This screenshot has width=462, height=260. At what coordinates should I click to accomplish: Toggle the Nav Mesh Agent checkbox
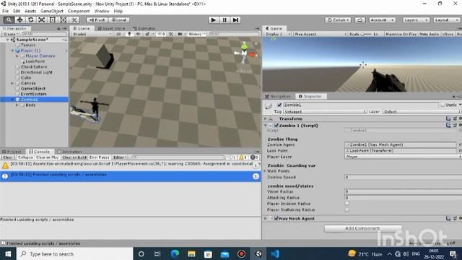coord(276,218)
